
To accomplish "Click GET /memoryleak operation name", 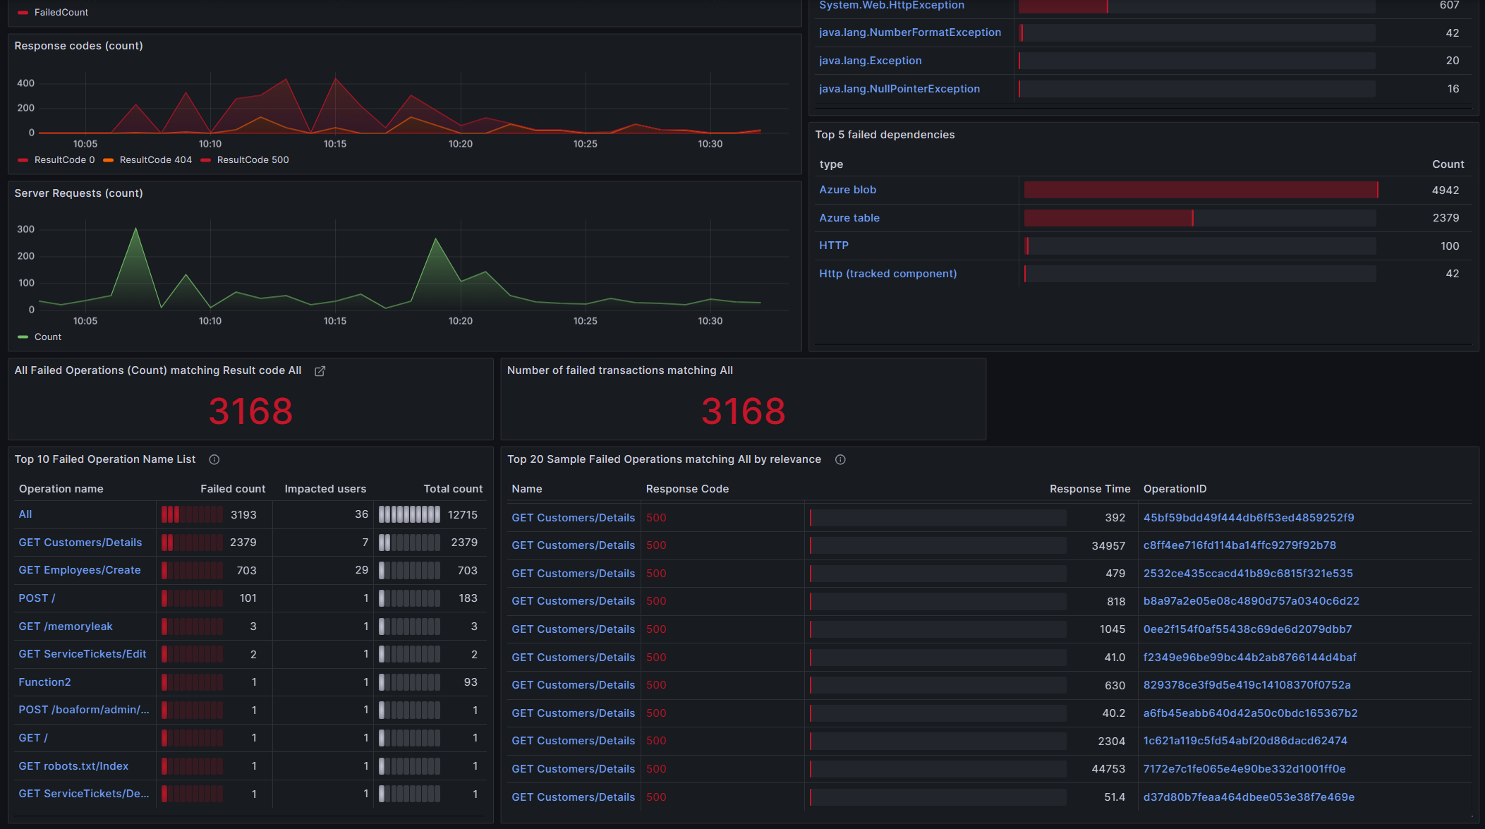I will click(x=66, y=627).
